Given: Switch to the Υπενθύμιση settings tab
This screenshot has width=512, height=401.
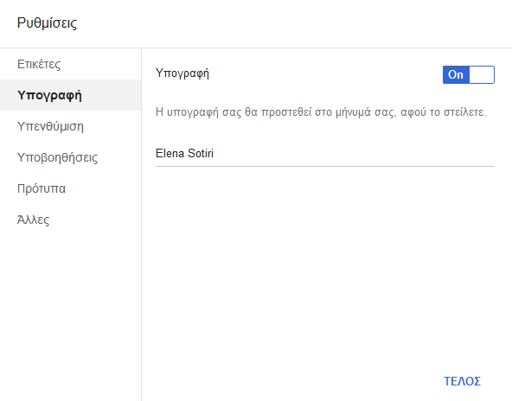Looking at the screenshot, I should (71, 126).
